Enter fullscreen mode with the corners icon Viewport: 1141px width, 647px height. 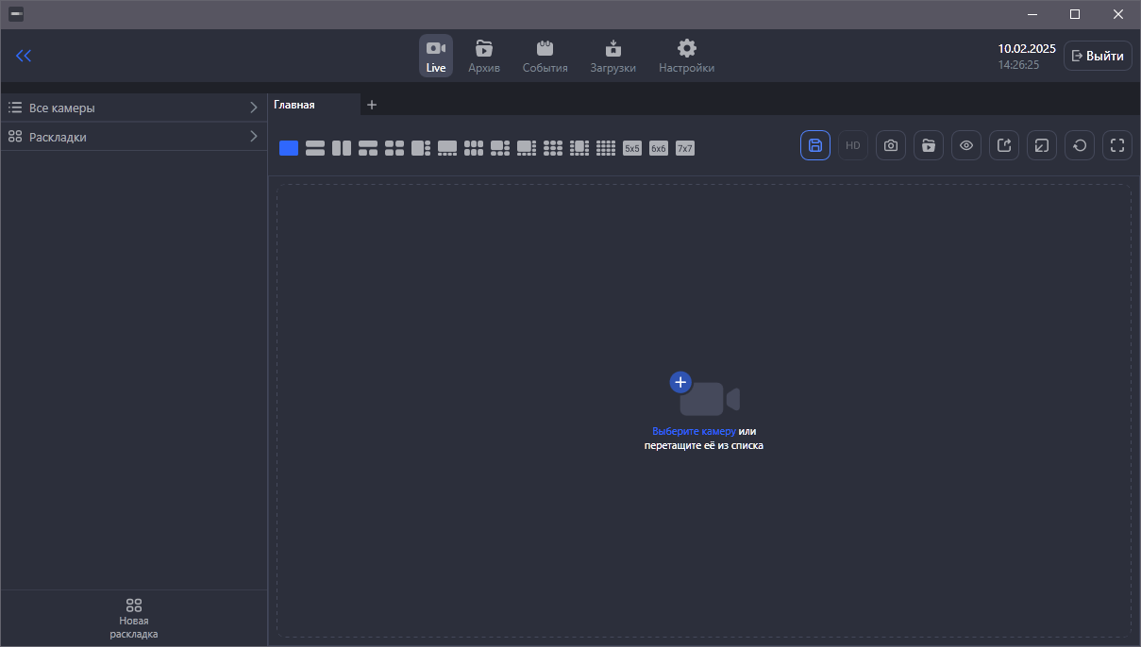coord(1117,145)
